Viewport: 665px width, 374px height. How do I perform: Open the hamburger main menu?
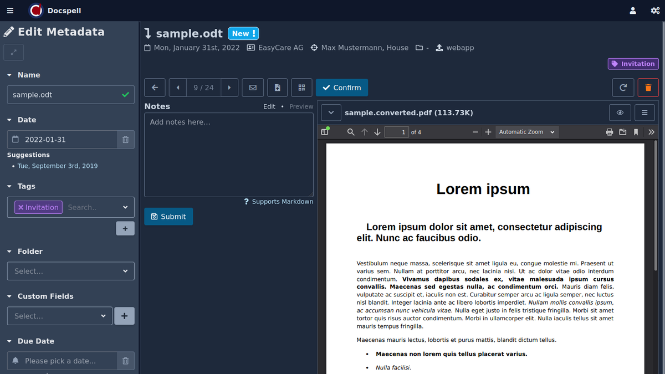click(x=10, y=11)
